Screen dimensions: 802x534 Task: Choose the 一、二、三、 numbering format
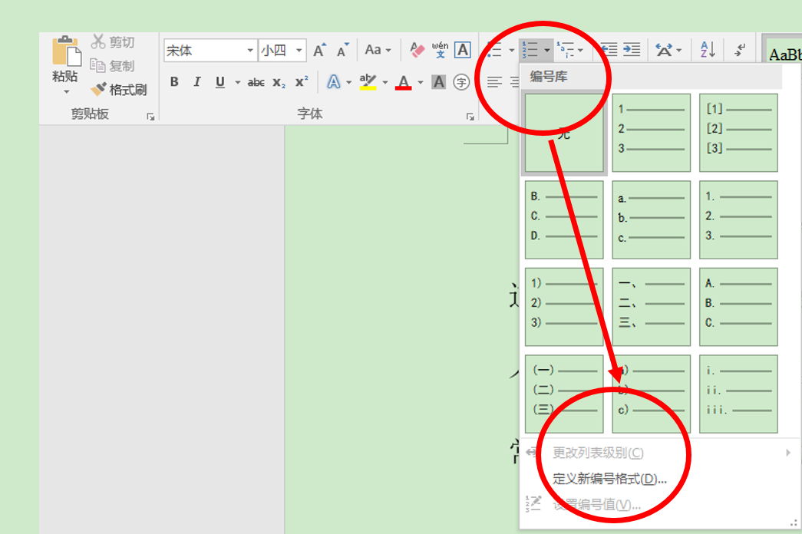coord(651,307)
